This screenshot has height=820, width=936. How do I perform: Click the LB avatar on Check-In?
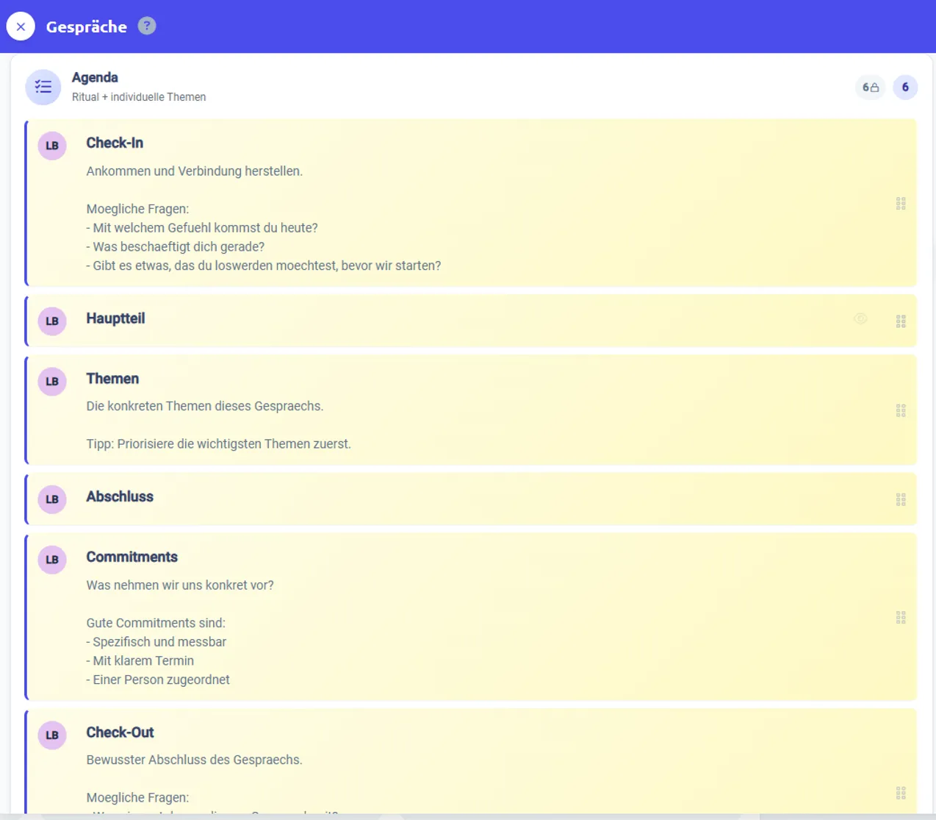[x=52, y=146]
